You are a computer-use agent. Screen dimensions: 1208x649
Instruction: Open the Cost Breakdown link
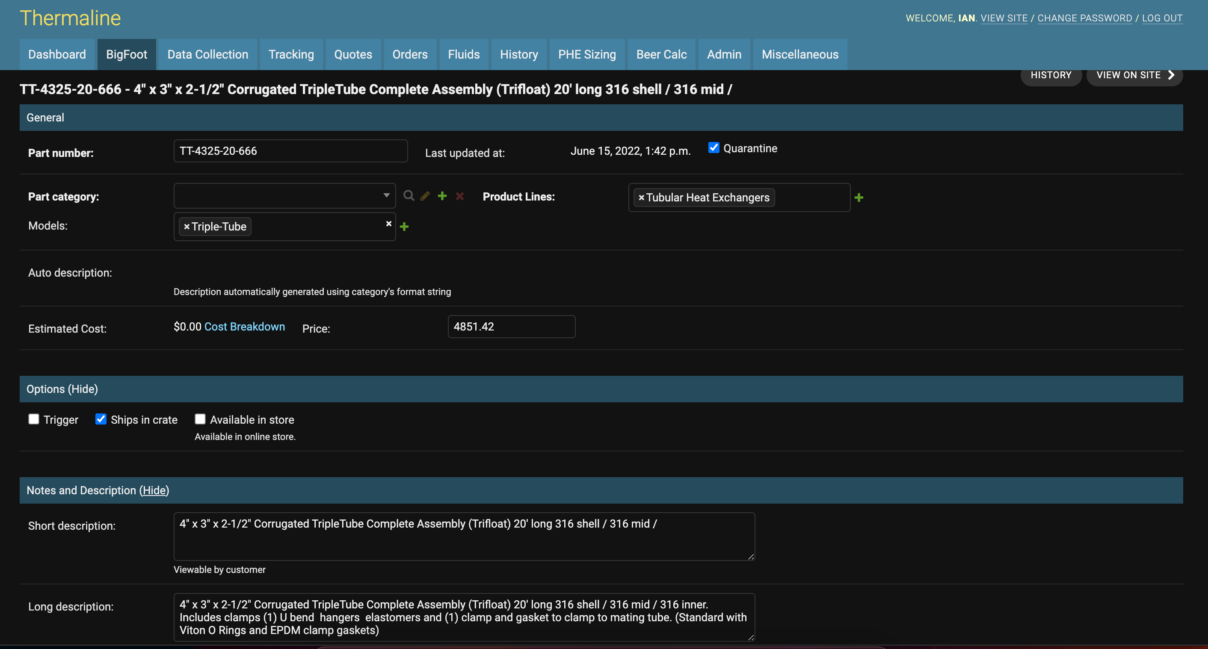point(245,327)
